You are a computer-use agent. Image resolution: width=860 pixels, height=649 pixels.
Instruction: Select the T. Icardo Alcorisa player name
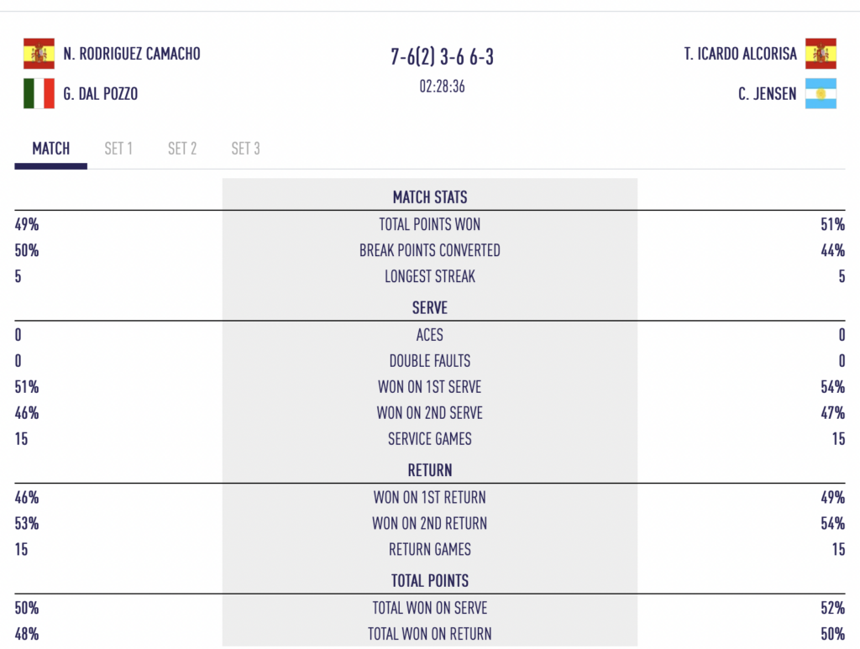(740, 54)
